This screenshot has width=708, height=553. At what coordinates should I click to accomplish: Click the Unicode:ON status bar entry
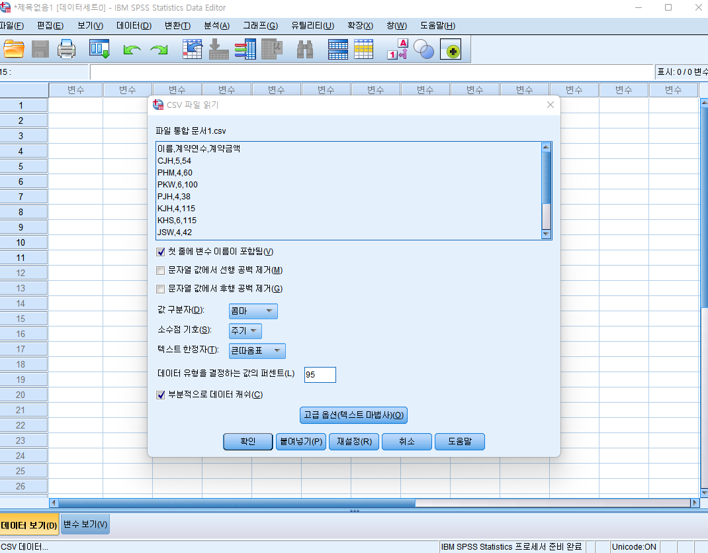point(634,546)
